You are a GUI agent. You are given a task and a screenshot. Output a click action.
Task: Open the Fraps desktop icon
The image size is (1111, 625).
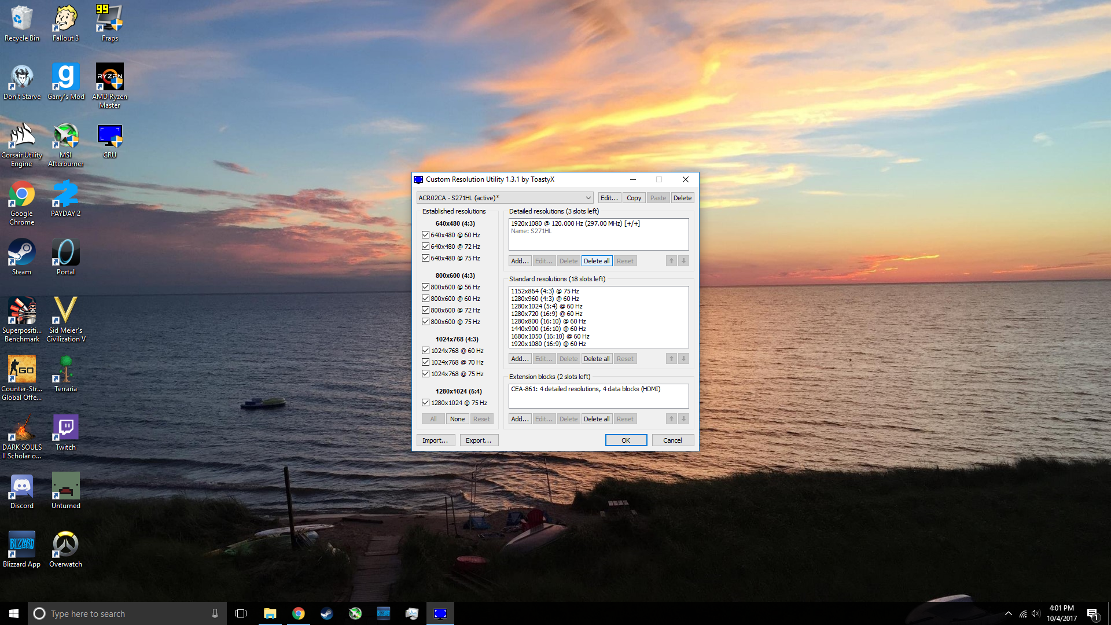(109, 19)
